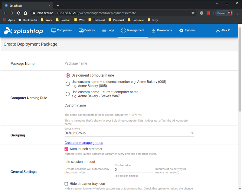Uncheck Auto-launch streamer checkbox
Screen dimensions: 242x191
tap(67, 149)
